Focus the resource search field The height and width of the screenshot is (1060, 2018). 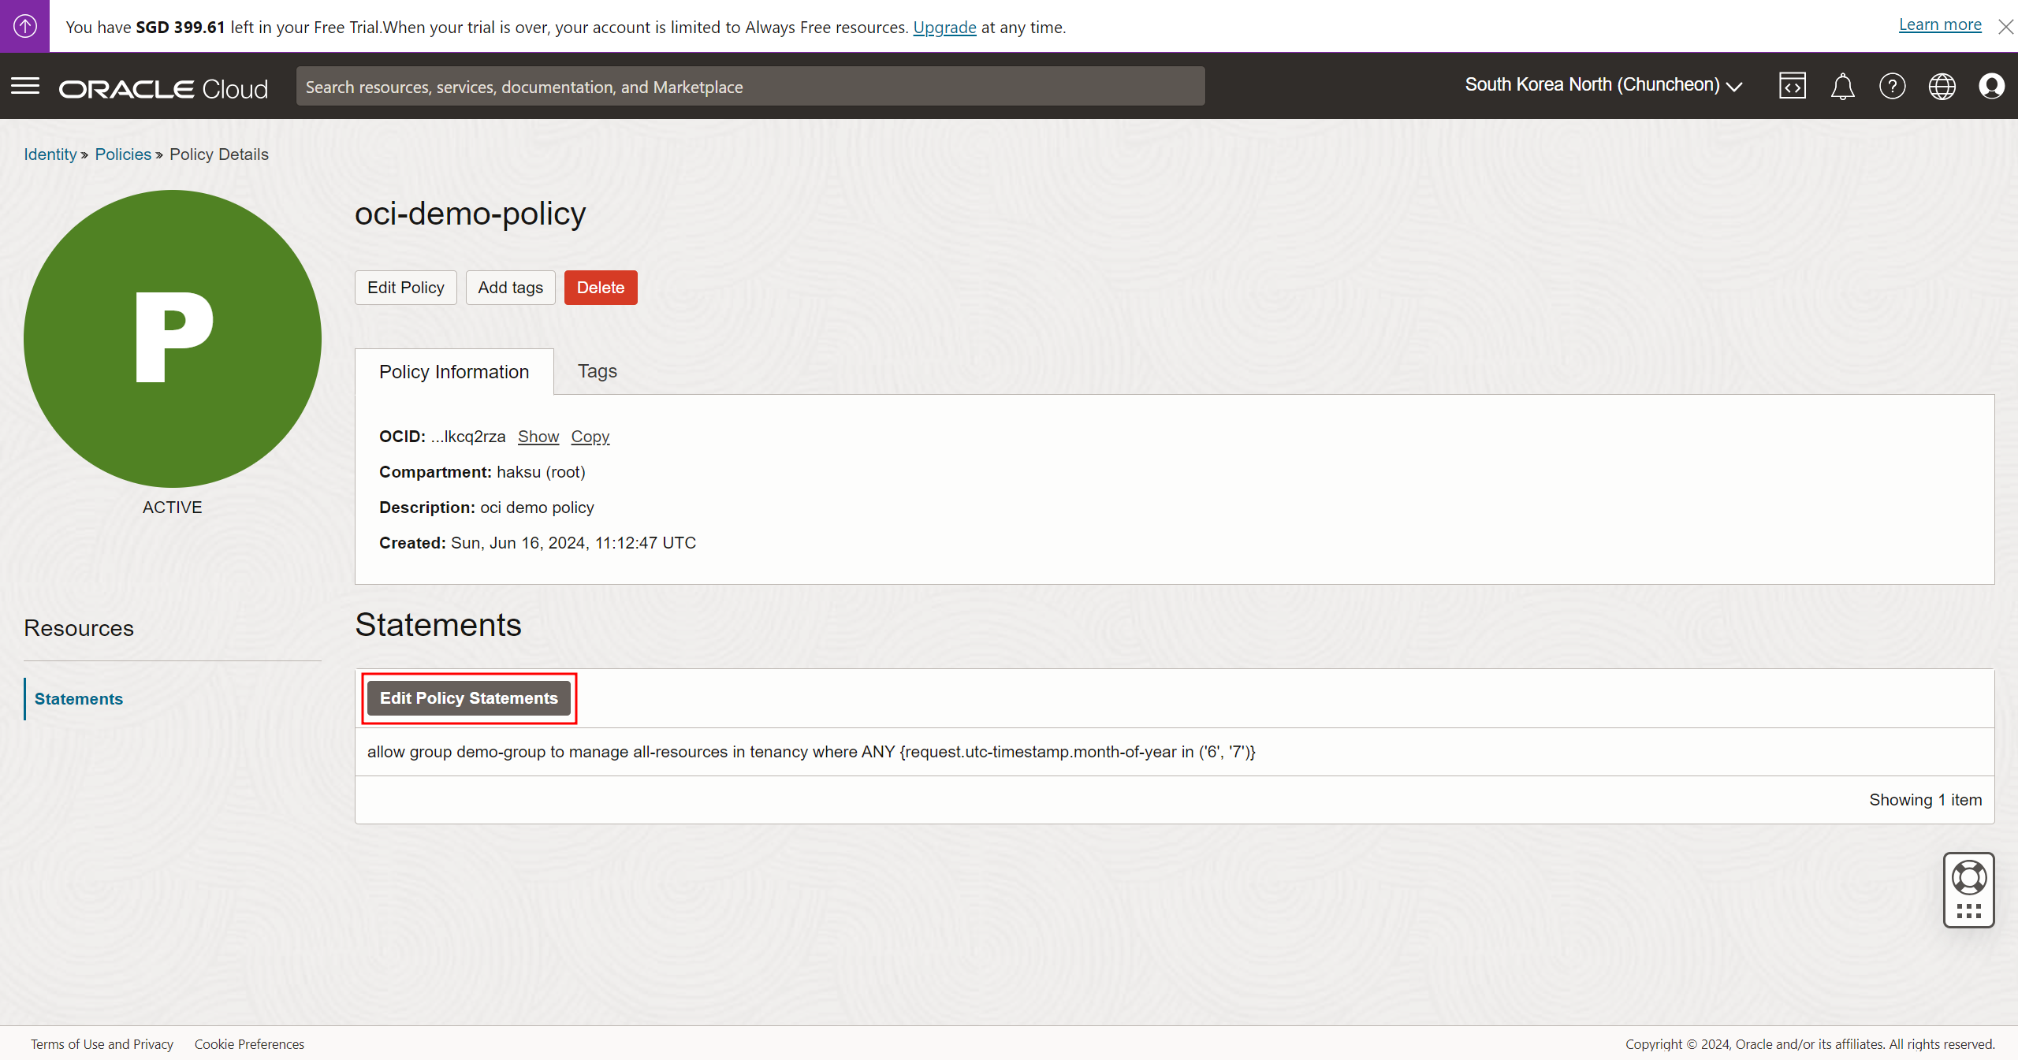click(x=750, y=87)
